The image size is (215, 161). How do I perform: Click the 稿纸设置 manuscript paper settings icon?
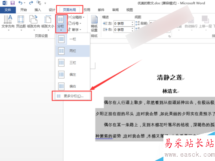pyautogui.click(x=94, y=24)
